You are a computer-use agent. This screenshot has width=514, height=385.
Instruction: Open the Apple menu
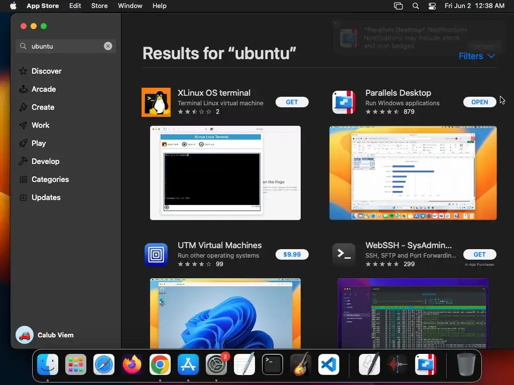click(13, 6)
